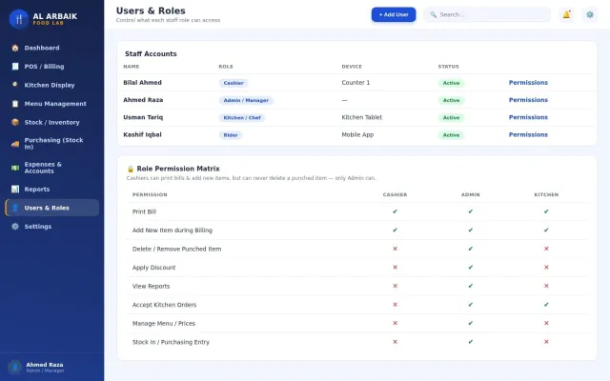Click the search magnifier icon

(433, 15)
